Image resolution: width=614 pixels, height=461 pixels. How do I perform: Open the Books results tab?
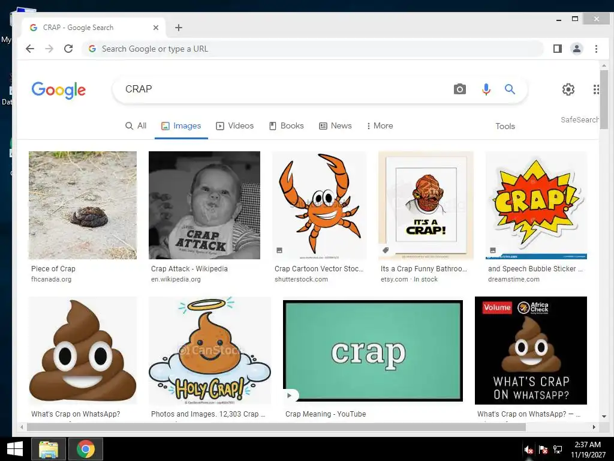coord(287,126)
